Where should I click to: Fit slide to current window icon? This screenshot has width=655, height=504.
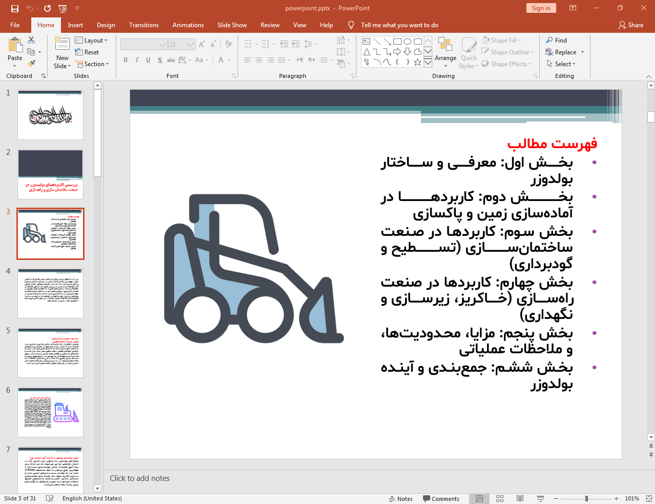[649, 498]
